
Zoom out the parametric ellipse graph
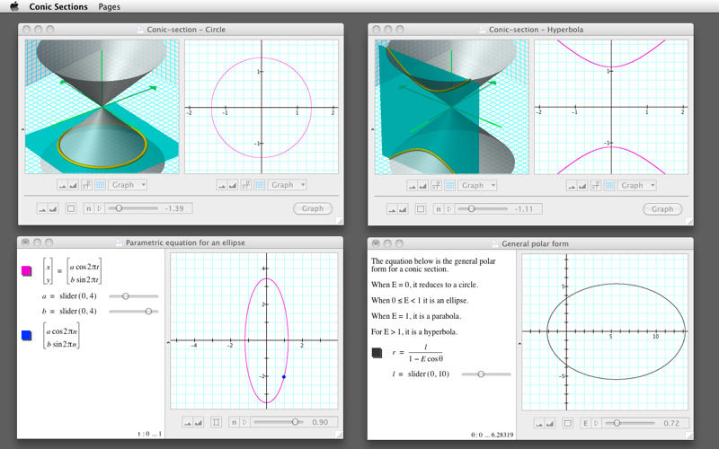188,422
